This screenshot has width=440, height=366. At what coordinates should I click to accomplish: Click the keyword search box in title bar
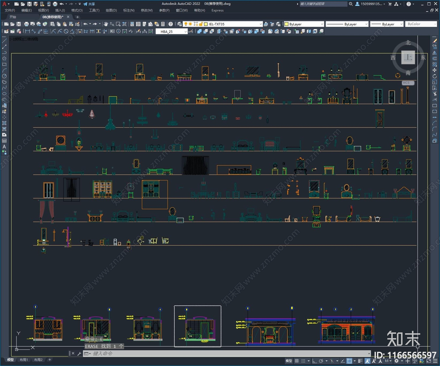pos(323,4)
